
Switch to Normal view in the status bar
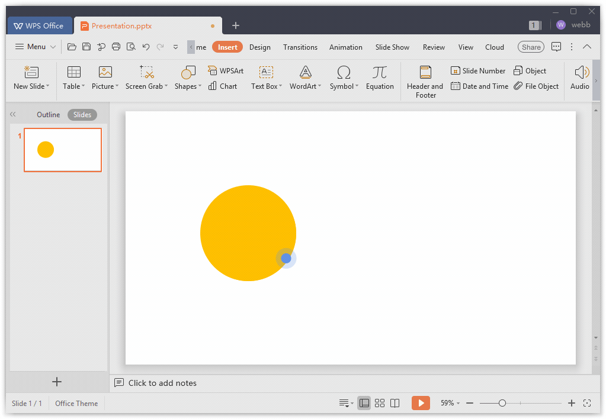364,403
